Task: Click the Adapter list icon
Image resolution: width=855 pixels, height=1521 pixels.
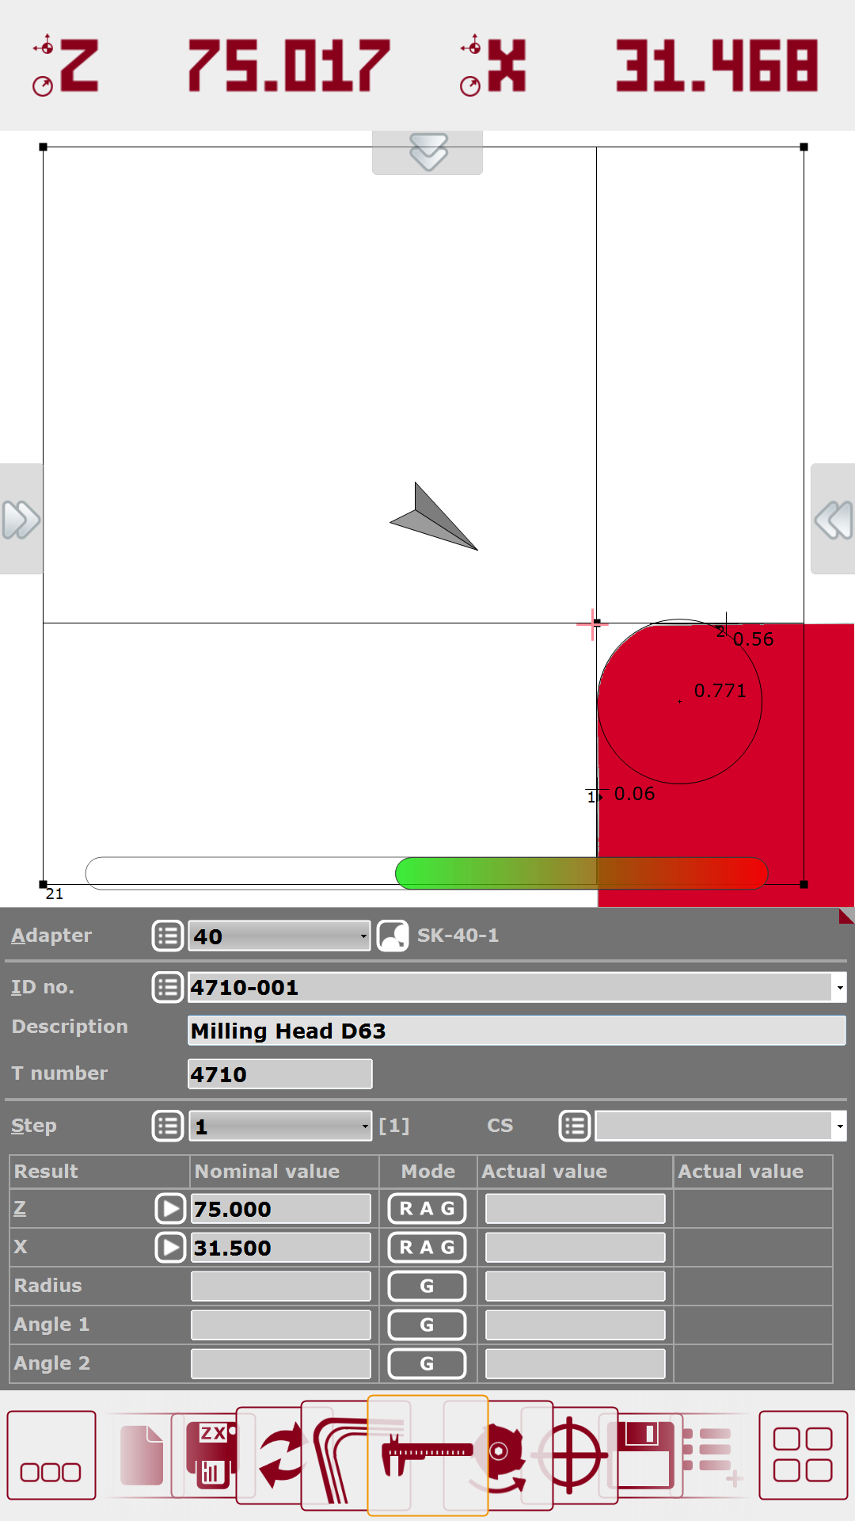Action: pyautogui.click(x=168, y=936)
